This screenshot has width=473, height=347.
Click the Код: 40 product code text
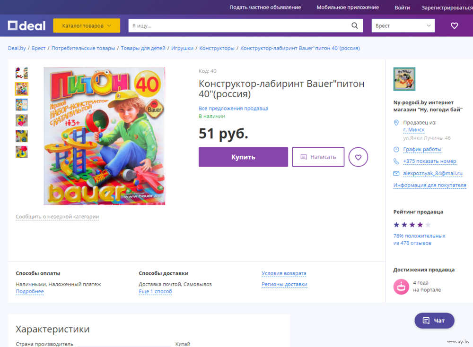click(x=208, y=71)
